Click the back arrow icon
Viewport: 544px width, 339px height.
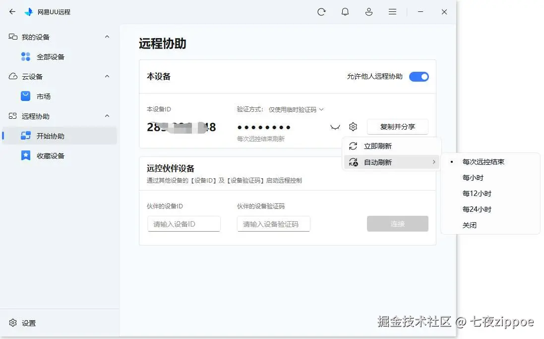[12, 12]
